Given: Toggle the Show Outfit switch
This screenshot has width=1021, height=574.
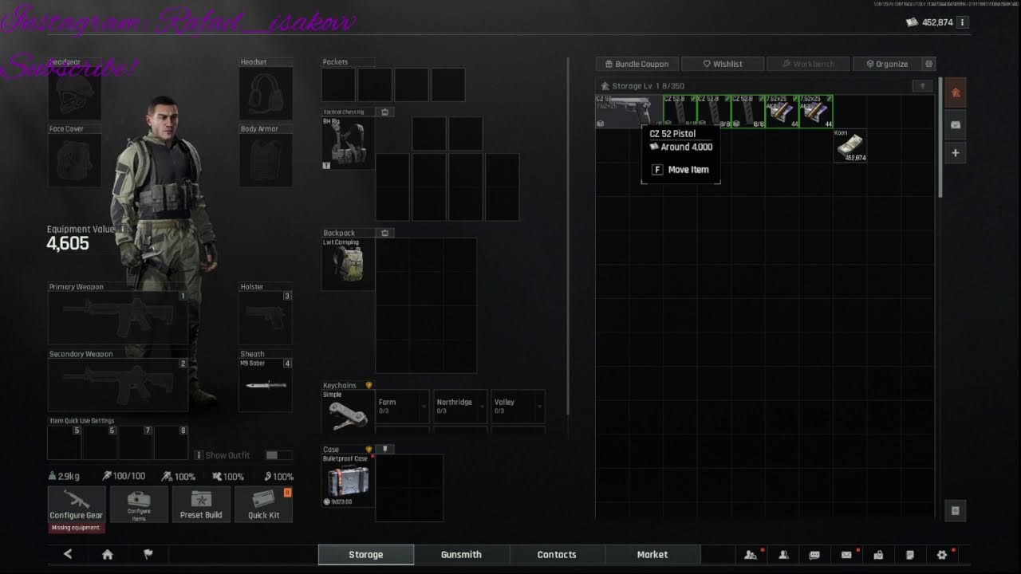Looking at the screenshot, I should [278, 455].
